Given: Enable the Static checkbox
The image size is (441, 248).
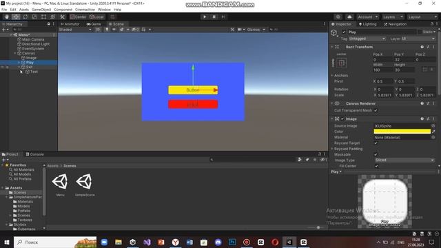Looking at the screenshot, I should [x=420, y=32].
